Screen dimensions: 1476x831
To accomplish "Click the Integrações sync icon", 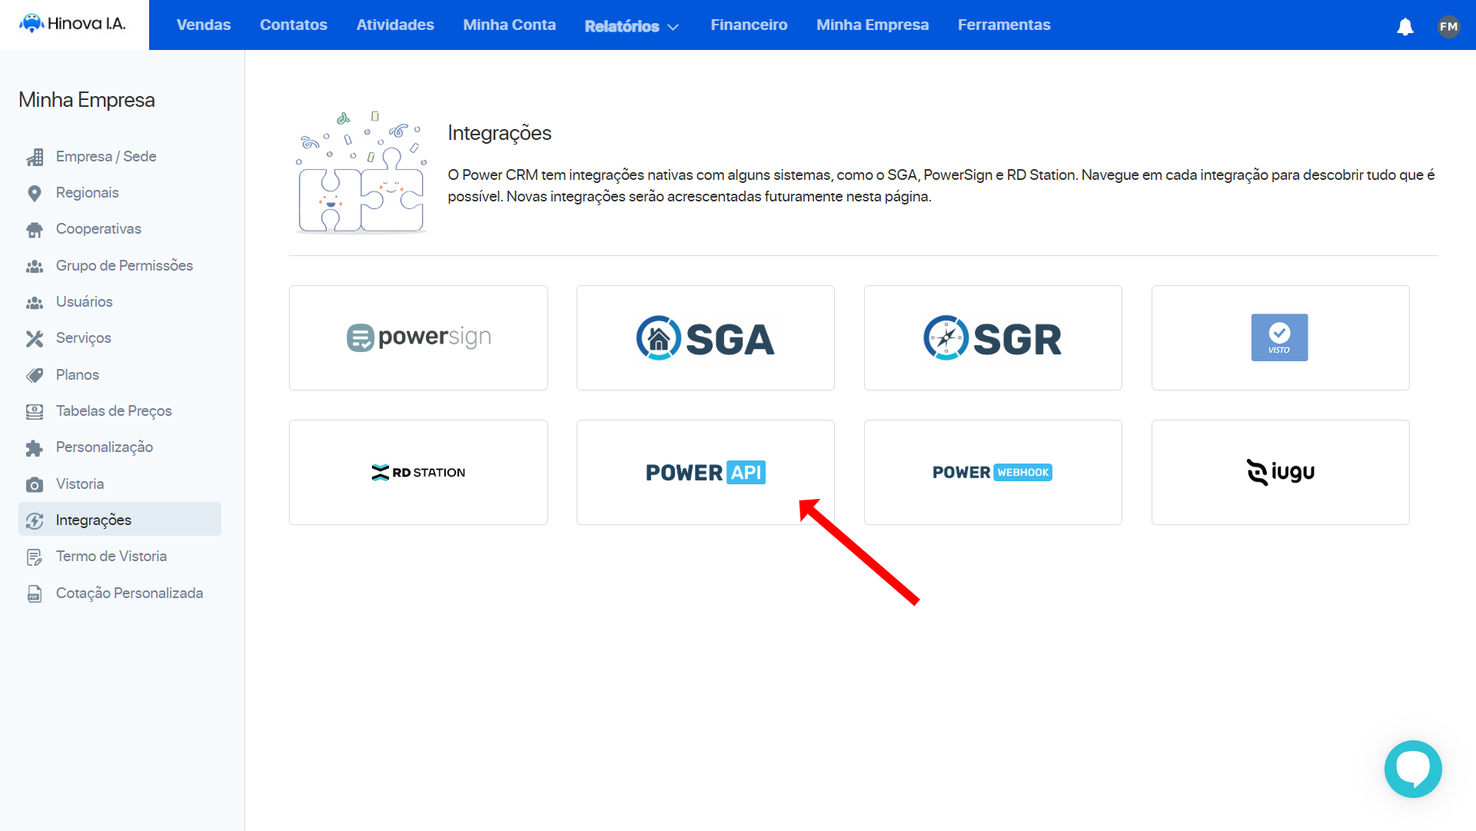I will [35, 520].
